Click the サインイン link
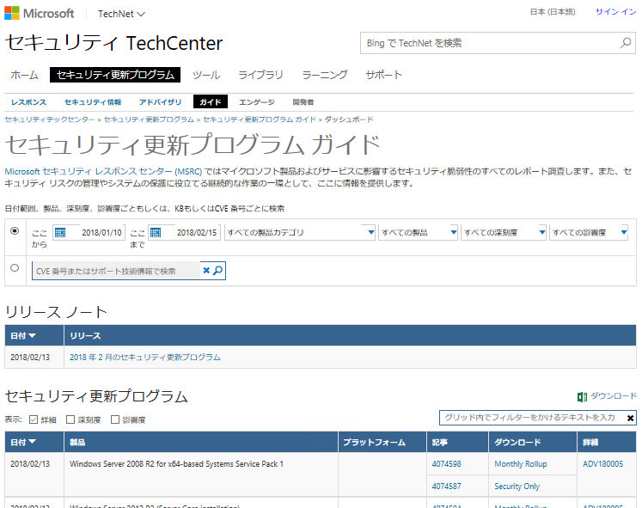Image resolution: width=642 pixels, height=508 pixels. point(615,12)
